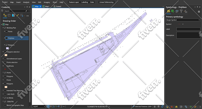
Task: Collapse the Map node in Drawing Order
Action: [x=2, y=24]
